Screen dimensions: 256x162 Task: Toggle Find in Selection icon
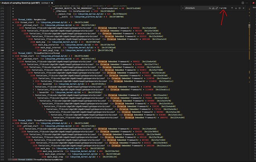pyautogui.click(x=240, y=8)
